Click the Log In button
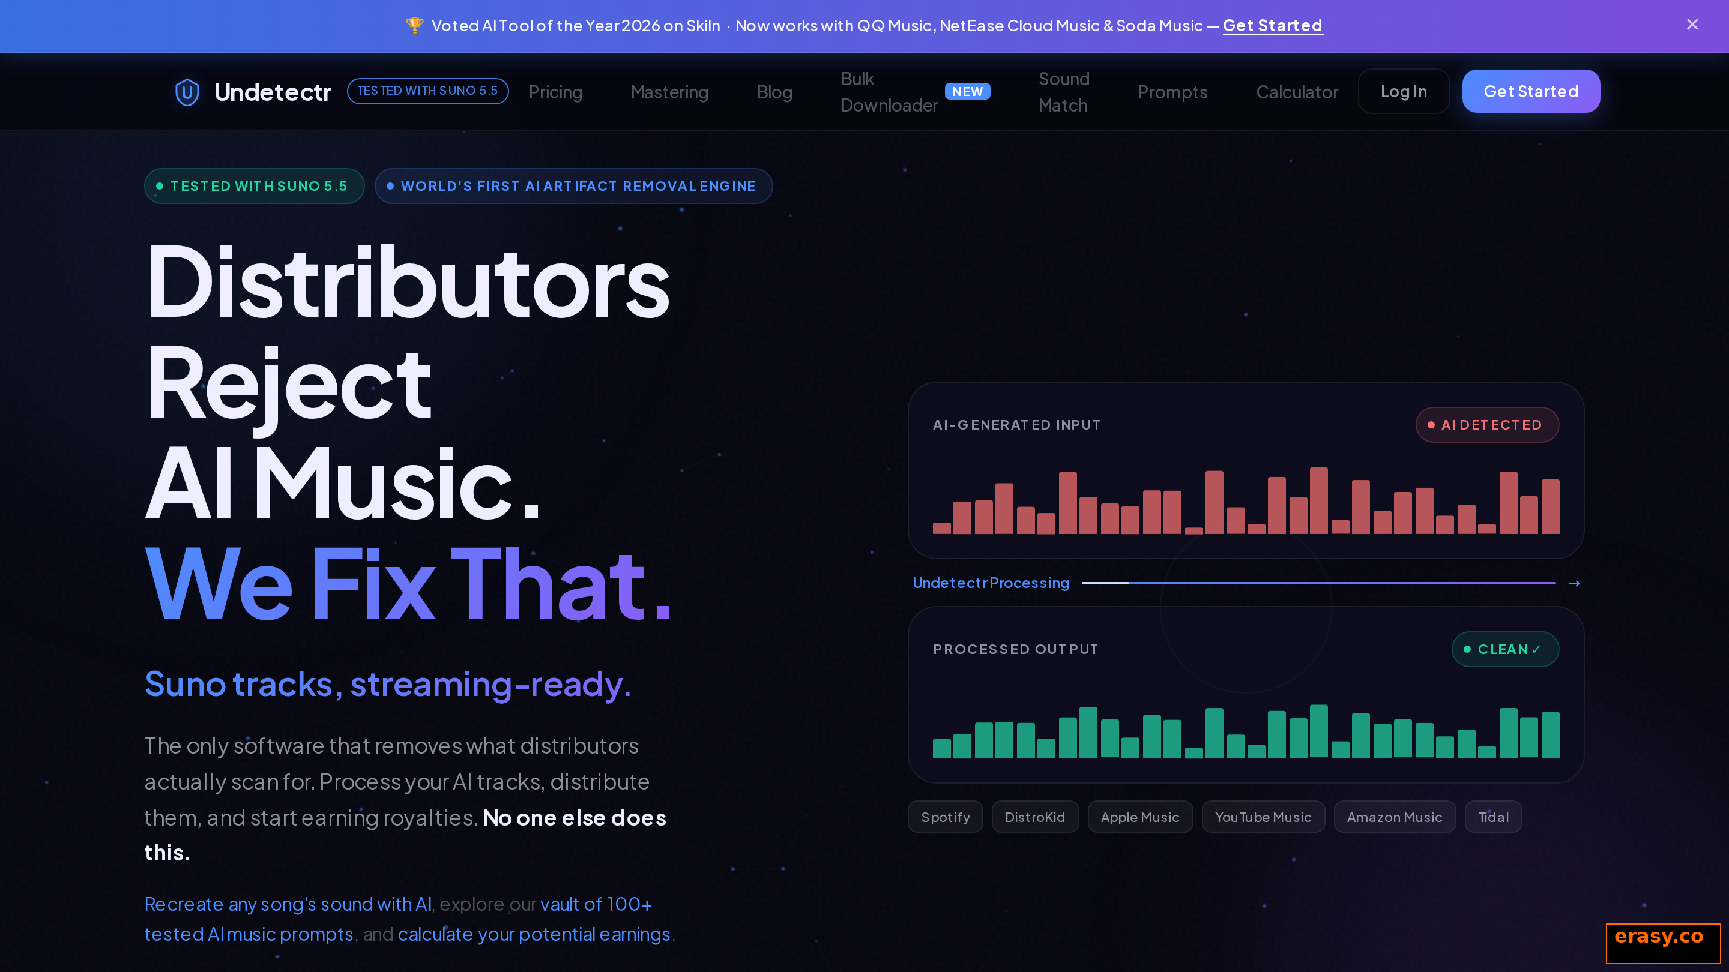1729x972 pixels. coord(1404,91)
